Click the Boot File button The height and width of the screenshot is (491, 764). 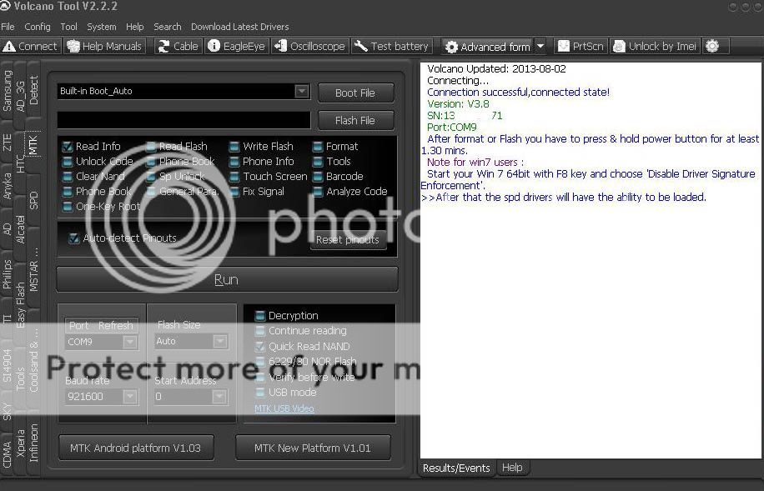[355, 93]
